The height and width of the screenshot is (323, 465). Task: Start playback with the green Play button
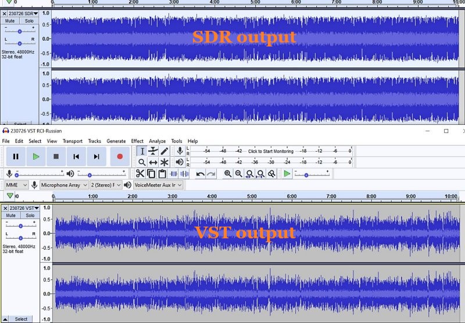tap(36, 156)
